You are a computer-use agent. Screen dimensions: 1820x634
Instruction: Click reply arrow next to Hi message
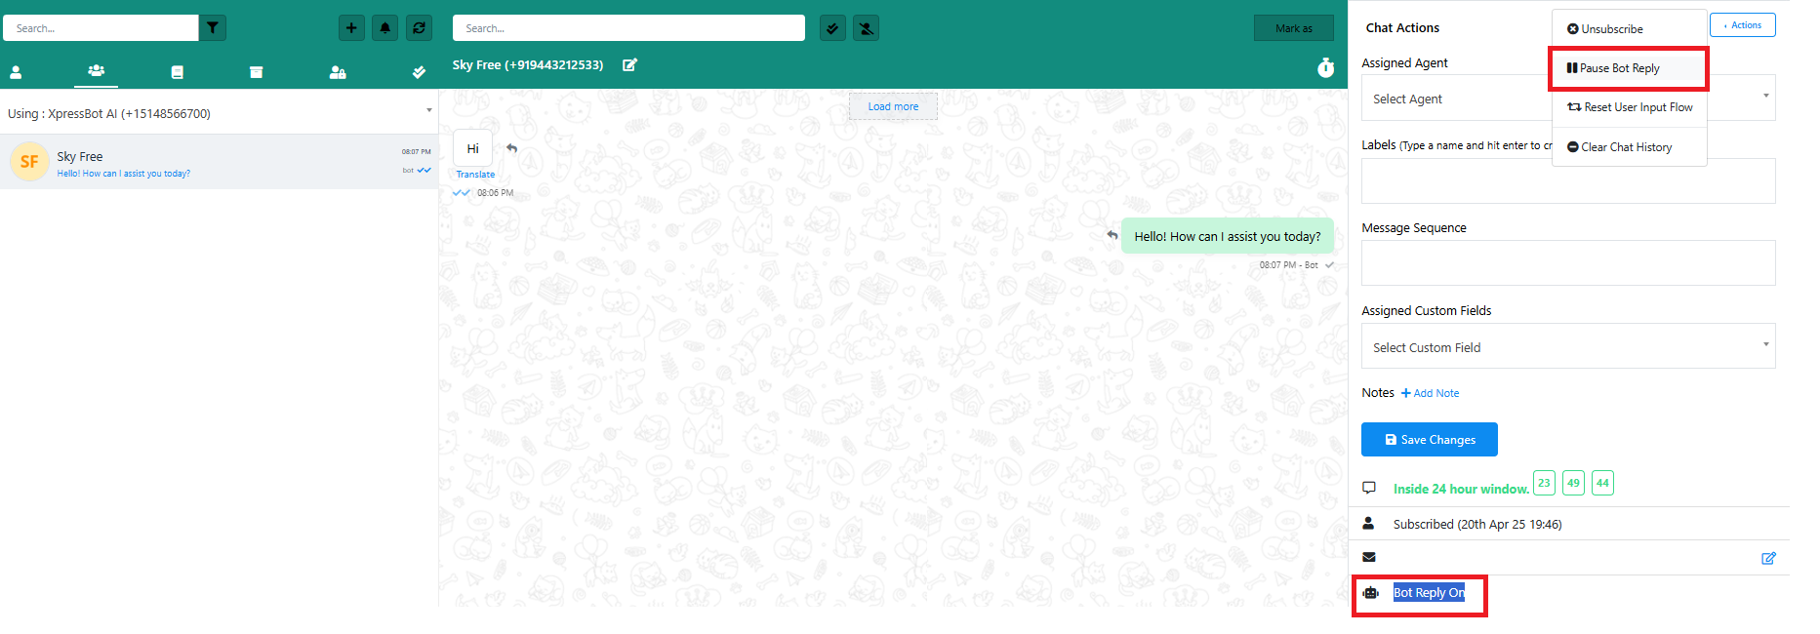click(512, 148)
